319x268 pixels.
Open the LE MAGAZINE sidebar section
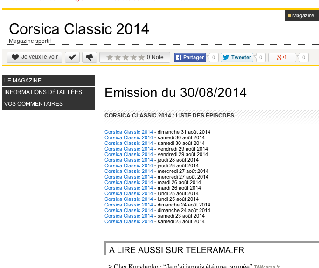[x=49, y=81]
